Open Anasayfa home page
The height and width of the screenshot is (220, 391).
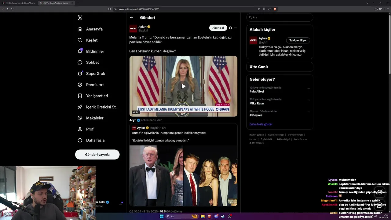(90, 29)
